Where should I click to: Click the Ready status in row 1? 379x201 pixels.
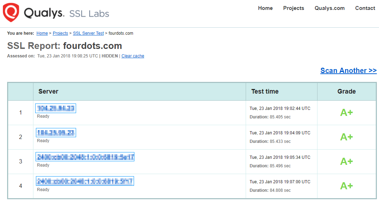43,116
